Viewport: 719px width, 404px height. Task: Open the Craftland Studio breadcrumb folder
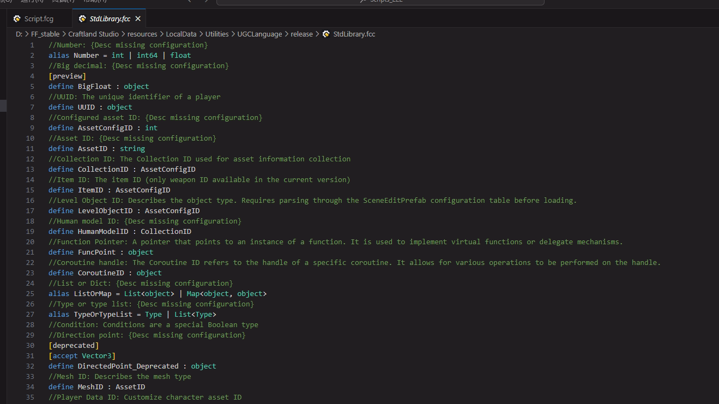pos(94,34)
